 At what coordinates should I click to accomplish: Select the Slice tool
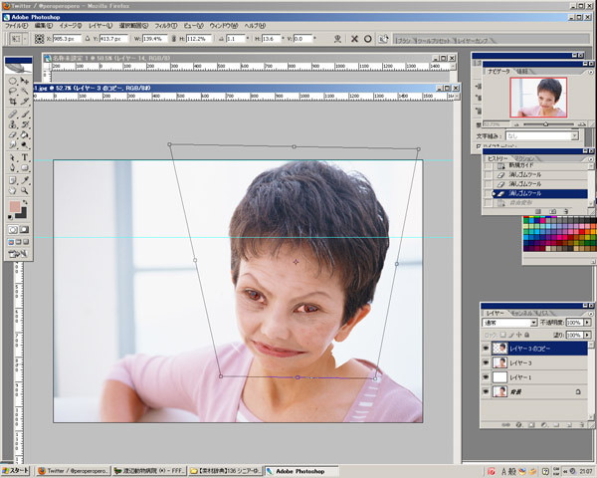click(24, 102)
